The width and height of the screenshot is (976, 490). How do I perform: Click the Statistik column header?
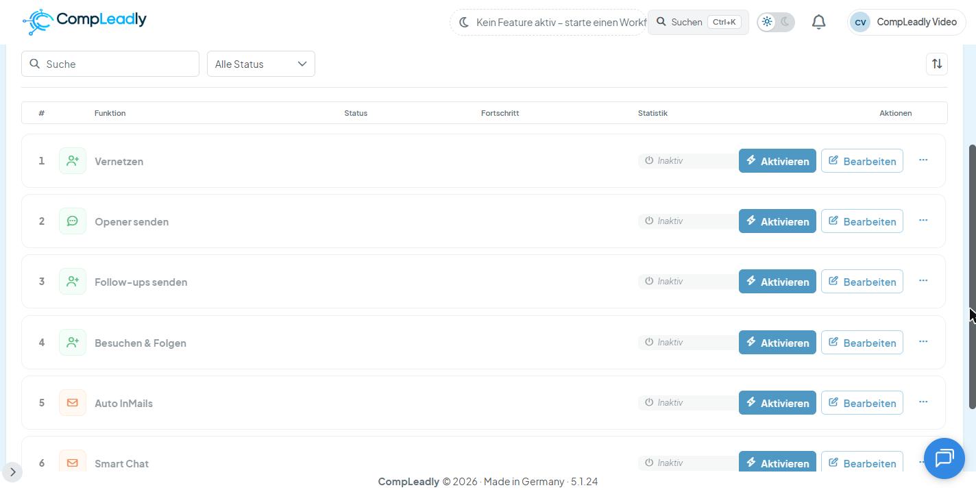click(x=652, y=113)
